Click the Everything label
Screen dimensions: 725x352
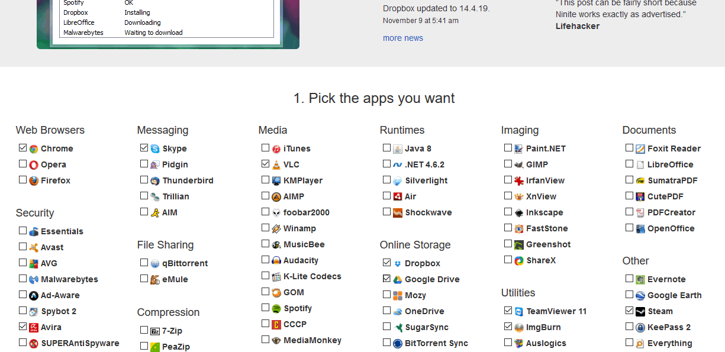[x=670, y=344]
